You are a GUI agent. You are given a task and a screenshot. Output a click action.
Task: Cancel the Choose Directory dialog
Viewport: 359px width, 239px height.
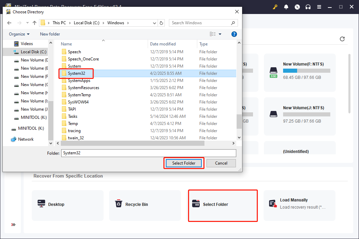(x=221, y=163)
